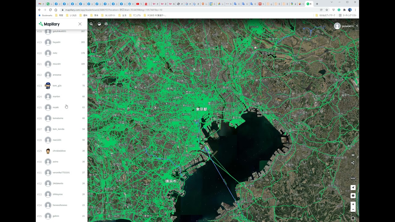This screenshot has height=222, width=395.
Task: Close the leaderboard side panel
Action: coord(80,24)
